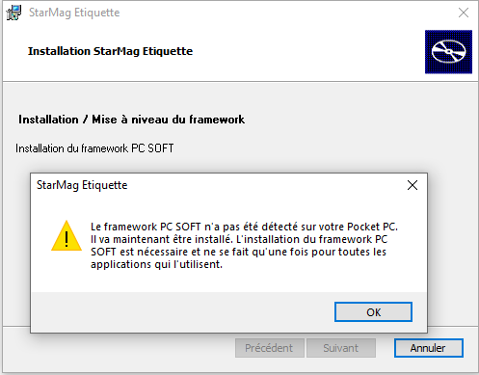Viewport: 479px width, 375px height.
Task: Click the line starting with Le framework PC SOFT
Action: 244,227
